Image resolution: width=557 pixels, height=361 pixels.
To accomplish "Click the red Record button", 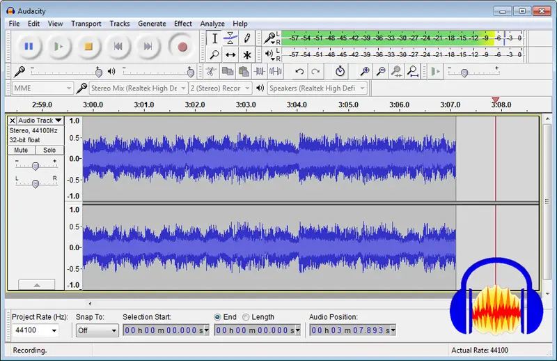I will [x=182, y=47].
